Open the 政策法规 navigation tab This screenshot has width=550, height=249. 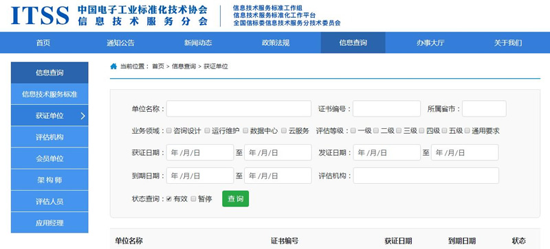(276, 43)
